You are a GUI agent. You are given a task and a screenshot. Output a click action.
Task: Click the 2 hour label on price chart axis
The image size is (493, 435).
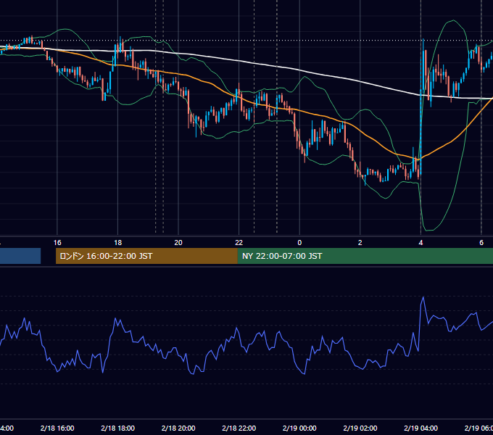360,243
